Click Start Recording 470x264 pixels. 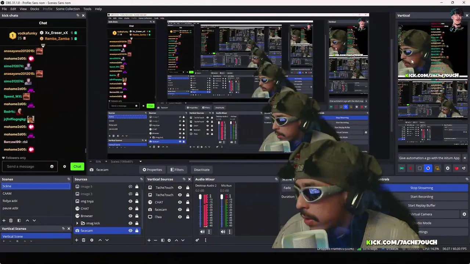click(x=422, y=197)
